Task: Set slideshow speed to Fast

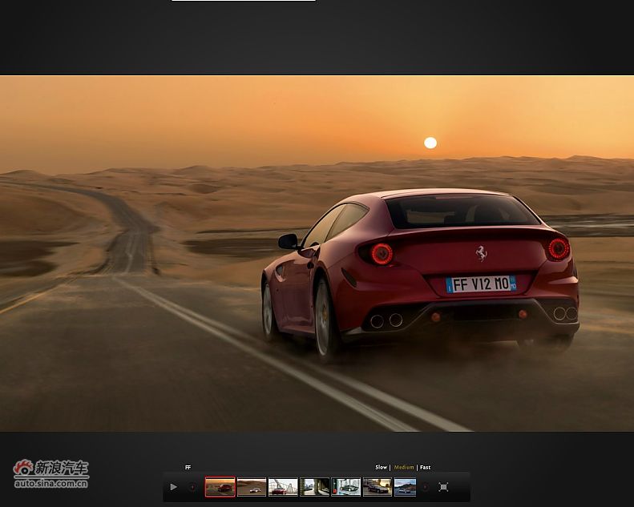Action: (x=426, y=467)
